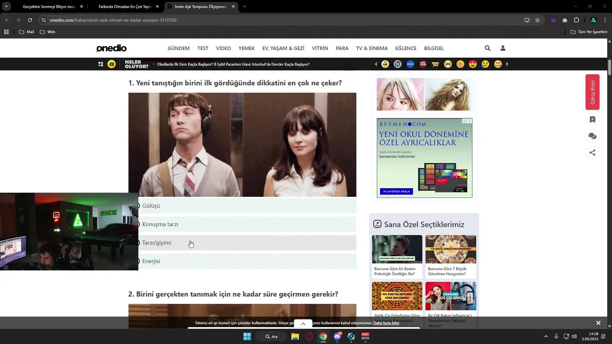Screen dimensions: 612x344
Task: Click the camera screenshot extension icon
Action: tap(565, 20)
